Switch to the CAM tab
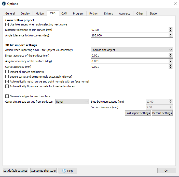Screen dimensions: 179x177 coord(64,13)
